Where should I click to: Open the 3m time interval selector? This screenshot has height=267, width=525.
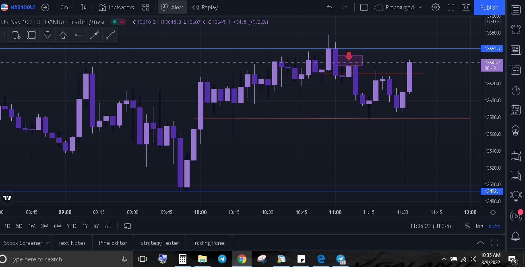(x=64, y=7)
